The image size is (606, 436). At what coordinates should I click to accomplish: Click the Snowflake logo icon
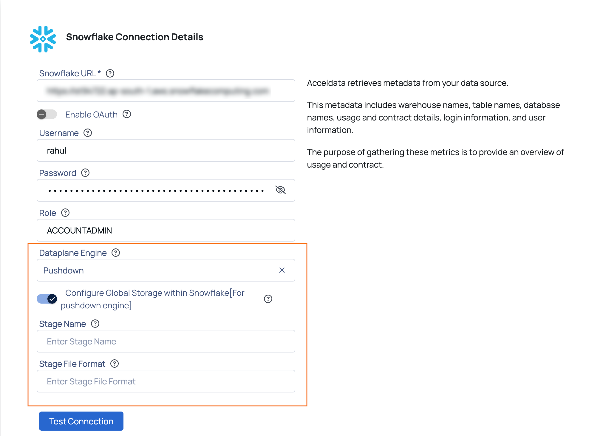pyautogui.click(x=43, y=39)
